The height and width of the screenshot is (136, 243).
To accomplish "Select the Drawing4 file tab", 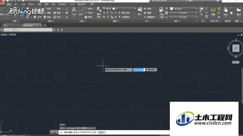I will pos(32,25).
